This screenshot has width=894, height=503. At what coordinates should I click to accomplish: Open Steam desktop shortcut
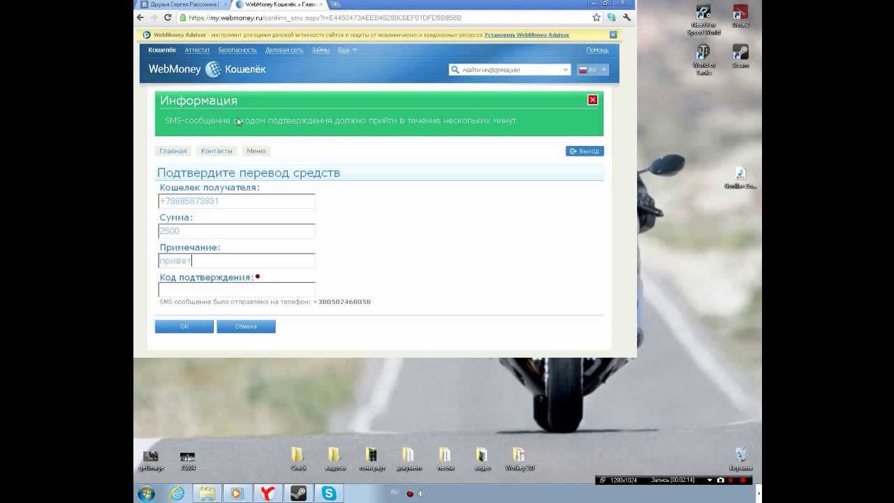740,57
